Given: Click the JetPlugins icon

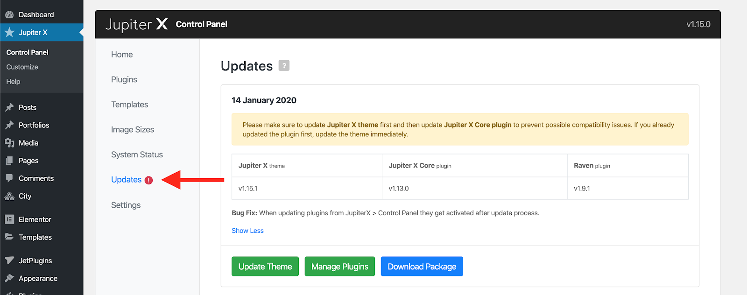Looking at the screenshot, I should point(9,260).
